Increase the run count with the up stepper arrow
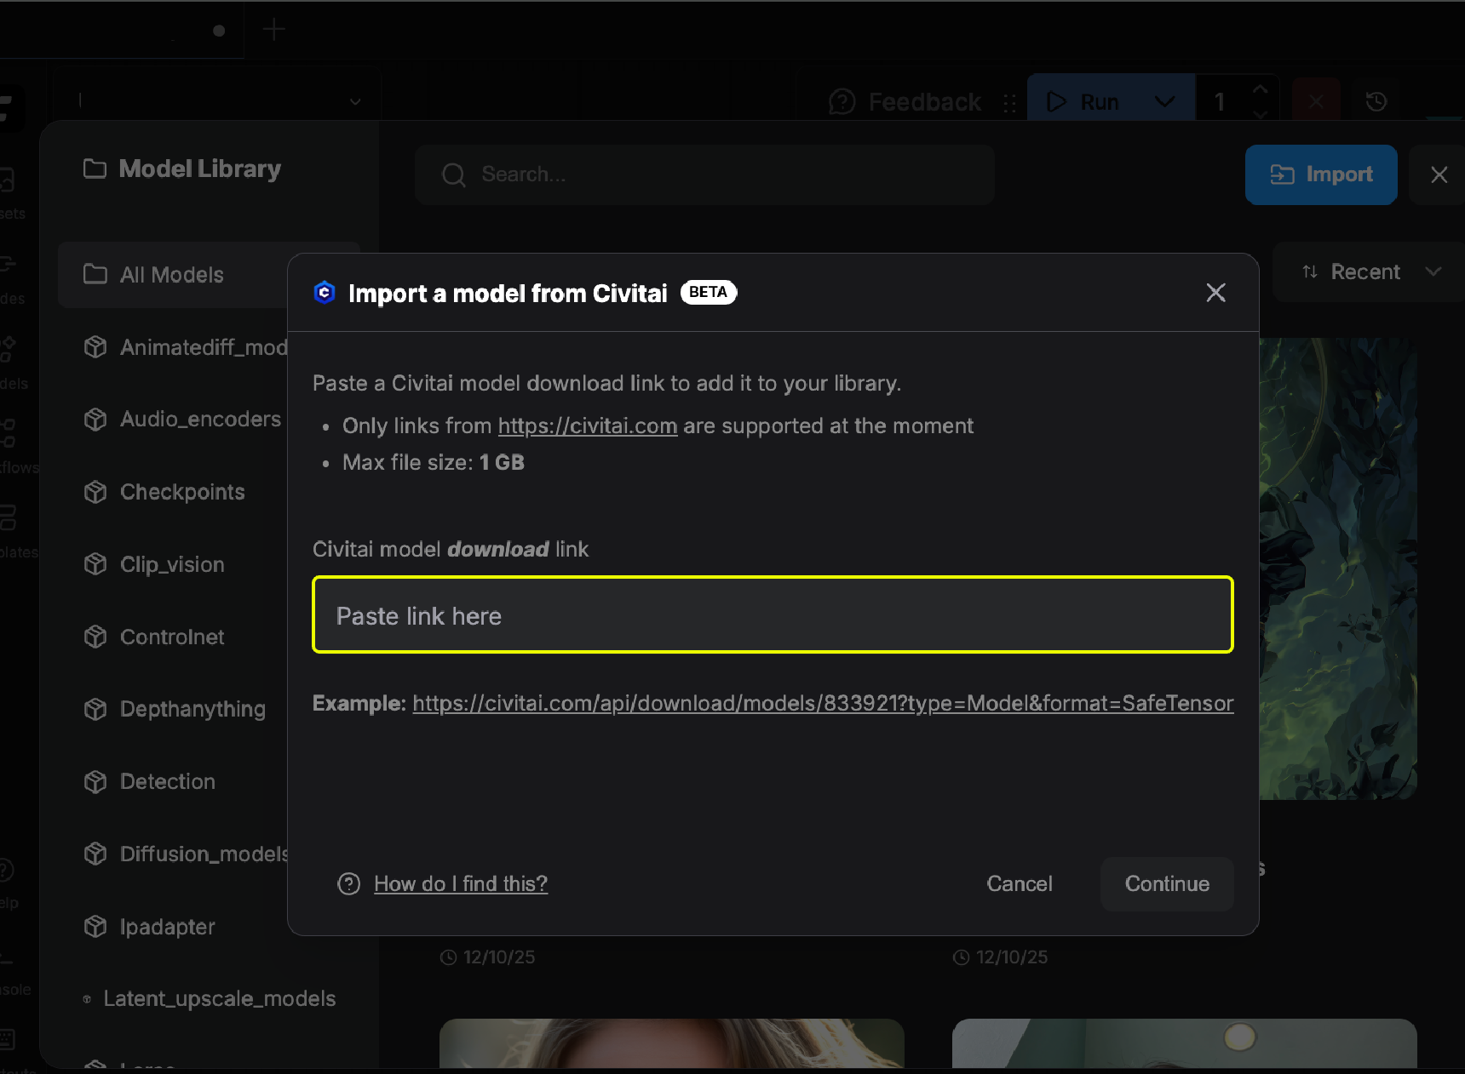 pos(1260,88)
